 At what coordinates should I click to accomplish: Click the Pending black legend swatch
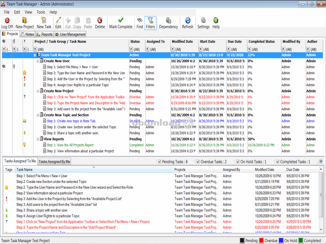click(242, 240)
